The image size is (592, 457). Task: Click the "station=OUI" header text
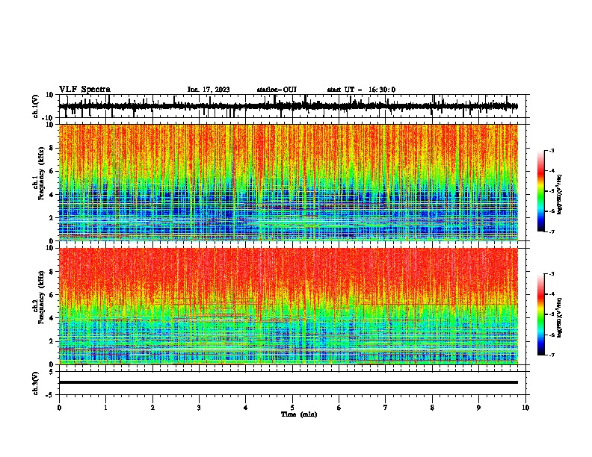277,90
